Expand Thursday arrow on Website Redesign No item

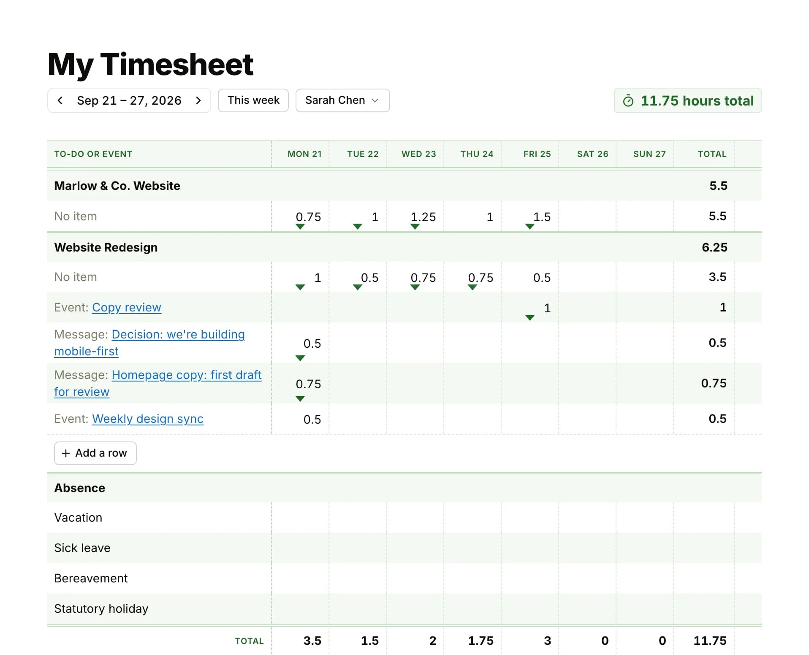(x=472, y=287)
